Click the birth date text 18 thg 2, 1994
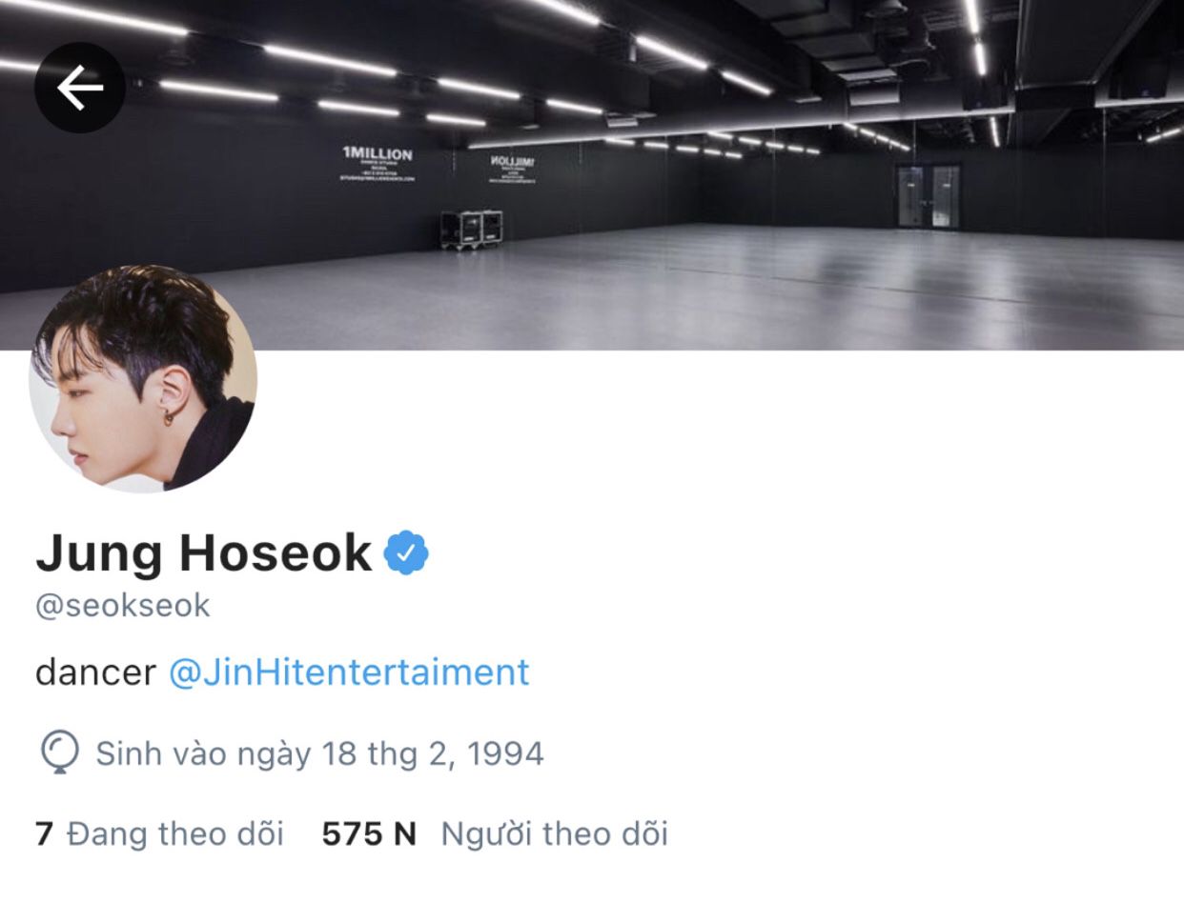The width and height of the screenshot is (1184, 903). tap(433, 753)
